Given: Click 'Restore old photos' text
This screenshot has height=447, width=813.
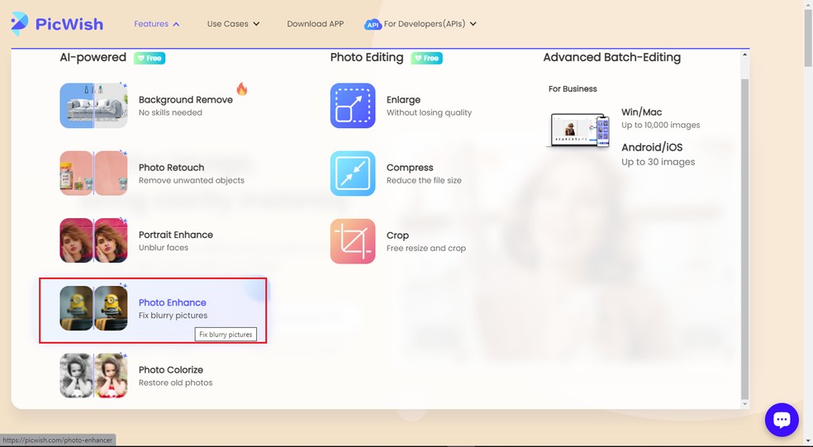Looking at the screenshot, I should 175,383.
